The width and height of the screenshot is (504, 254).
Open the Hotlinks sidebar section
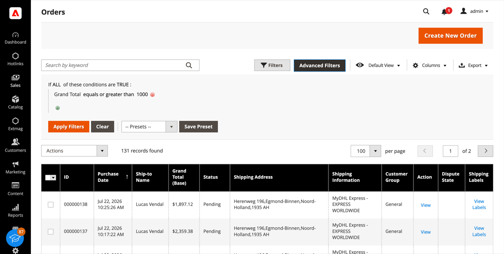15,60
